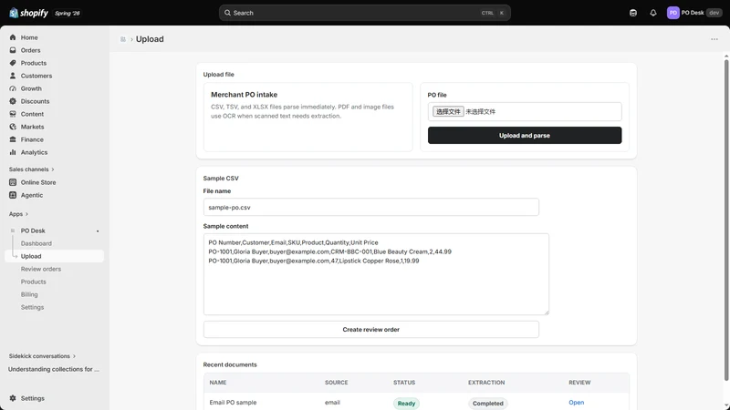This screenshot has height=410, width=730.
Task: Click Create review order button
Action: click(371, 330)
